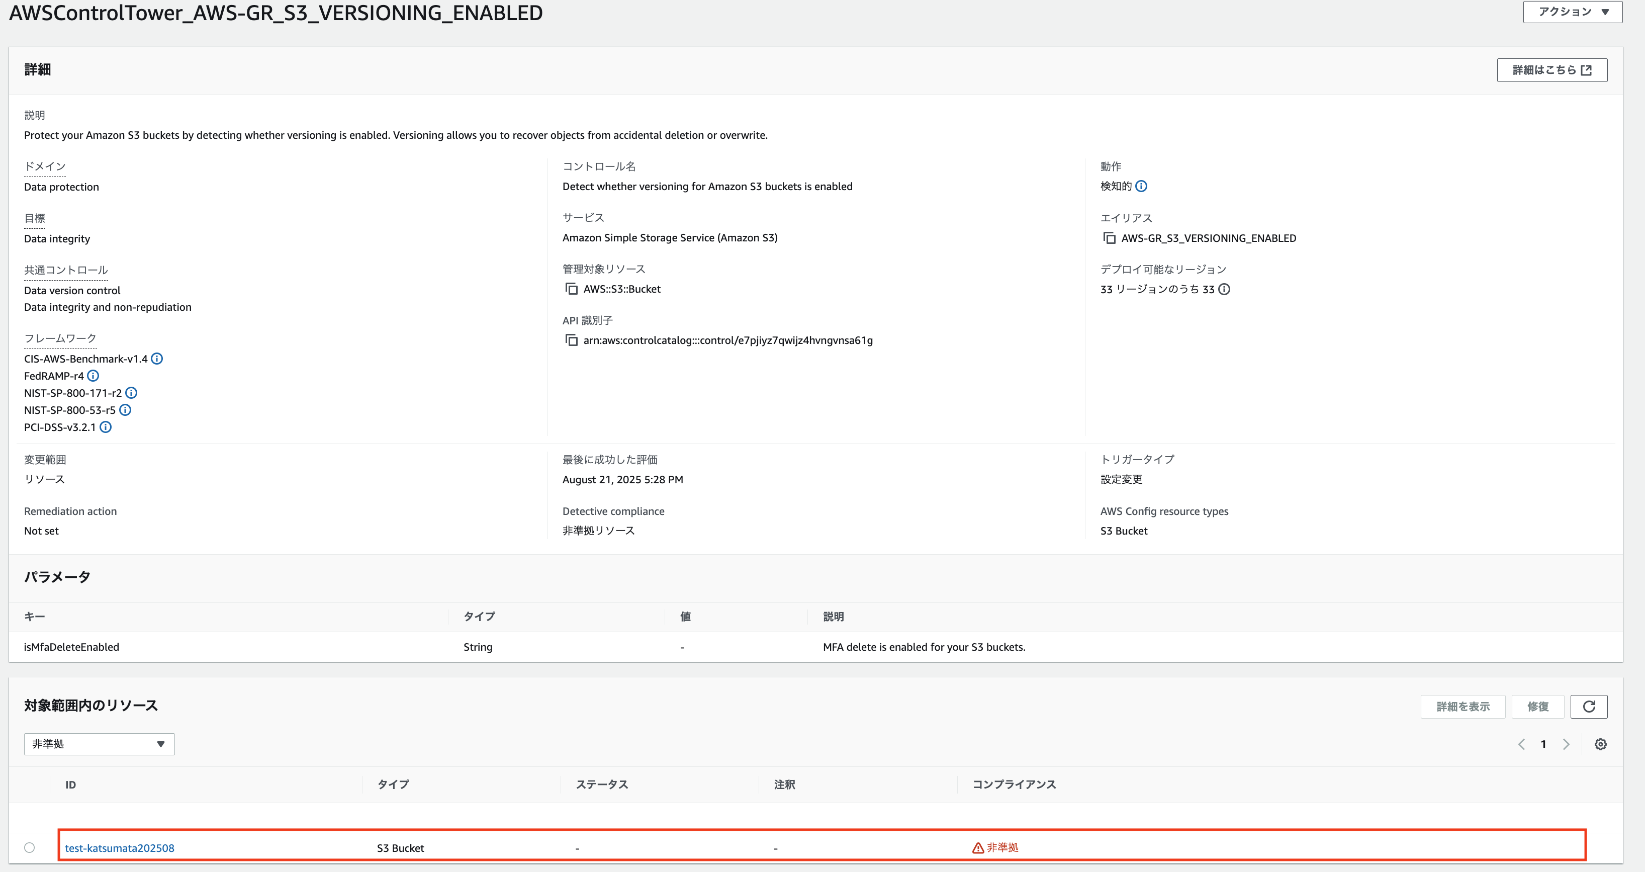
Task: Click the タイプ column header in resources table
Action: click(393, 784)
